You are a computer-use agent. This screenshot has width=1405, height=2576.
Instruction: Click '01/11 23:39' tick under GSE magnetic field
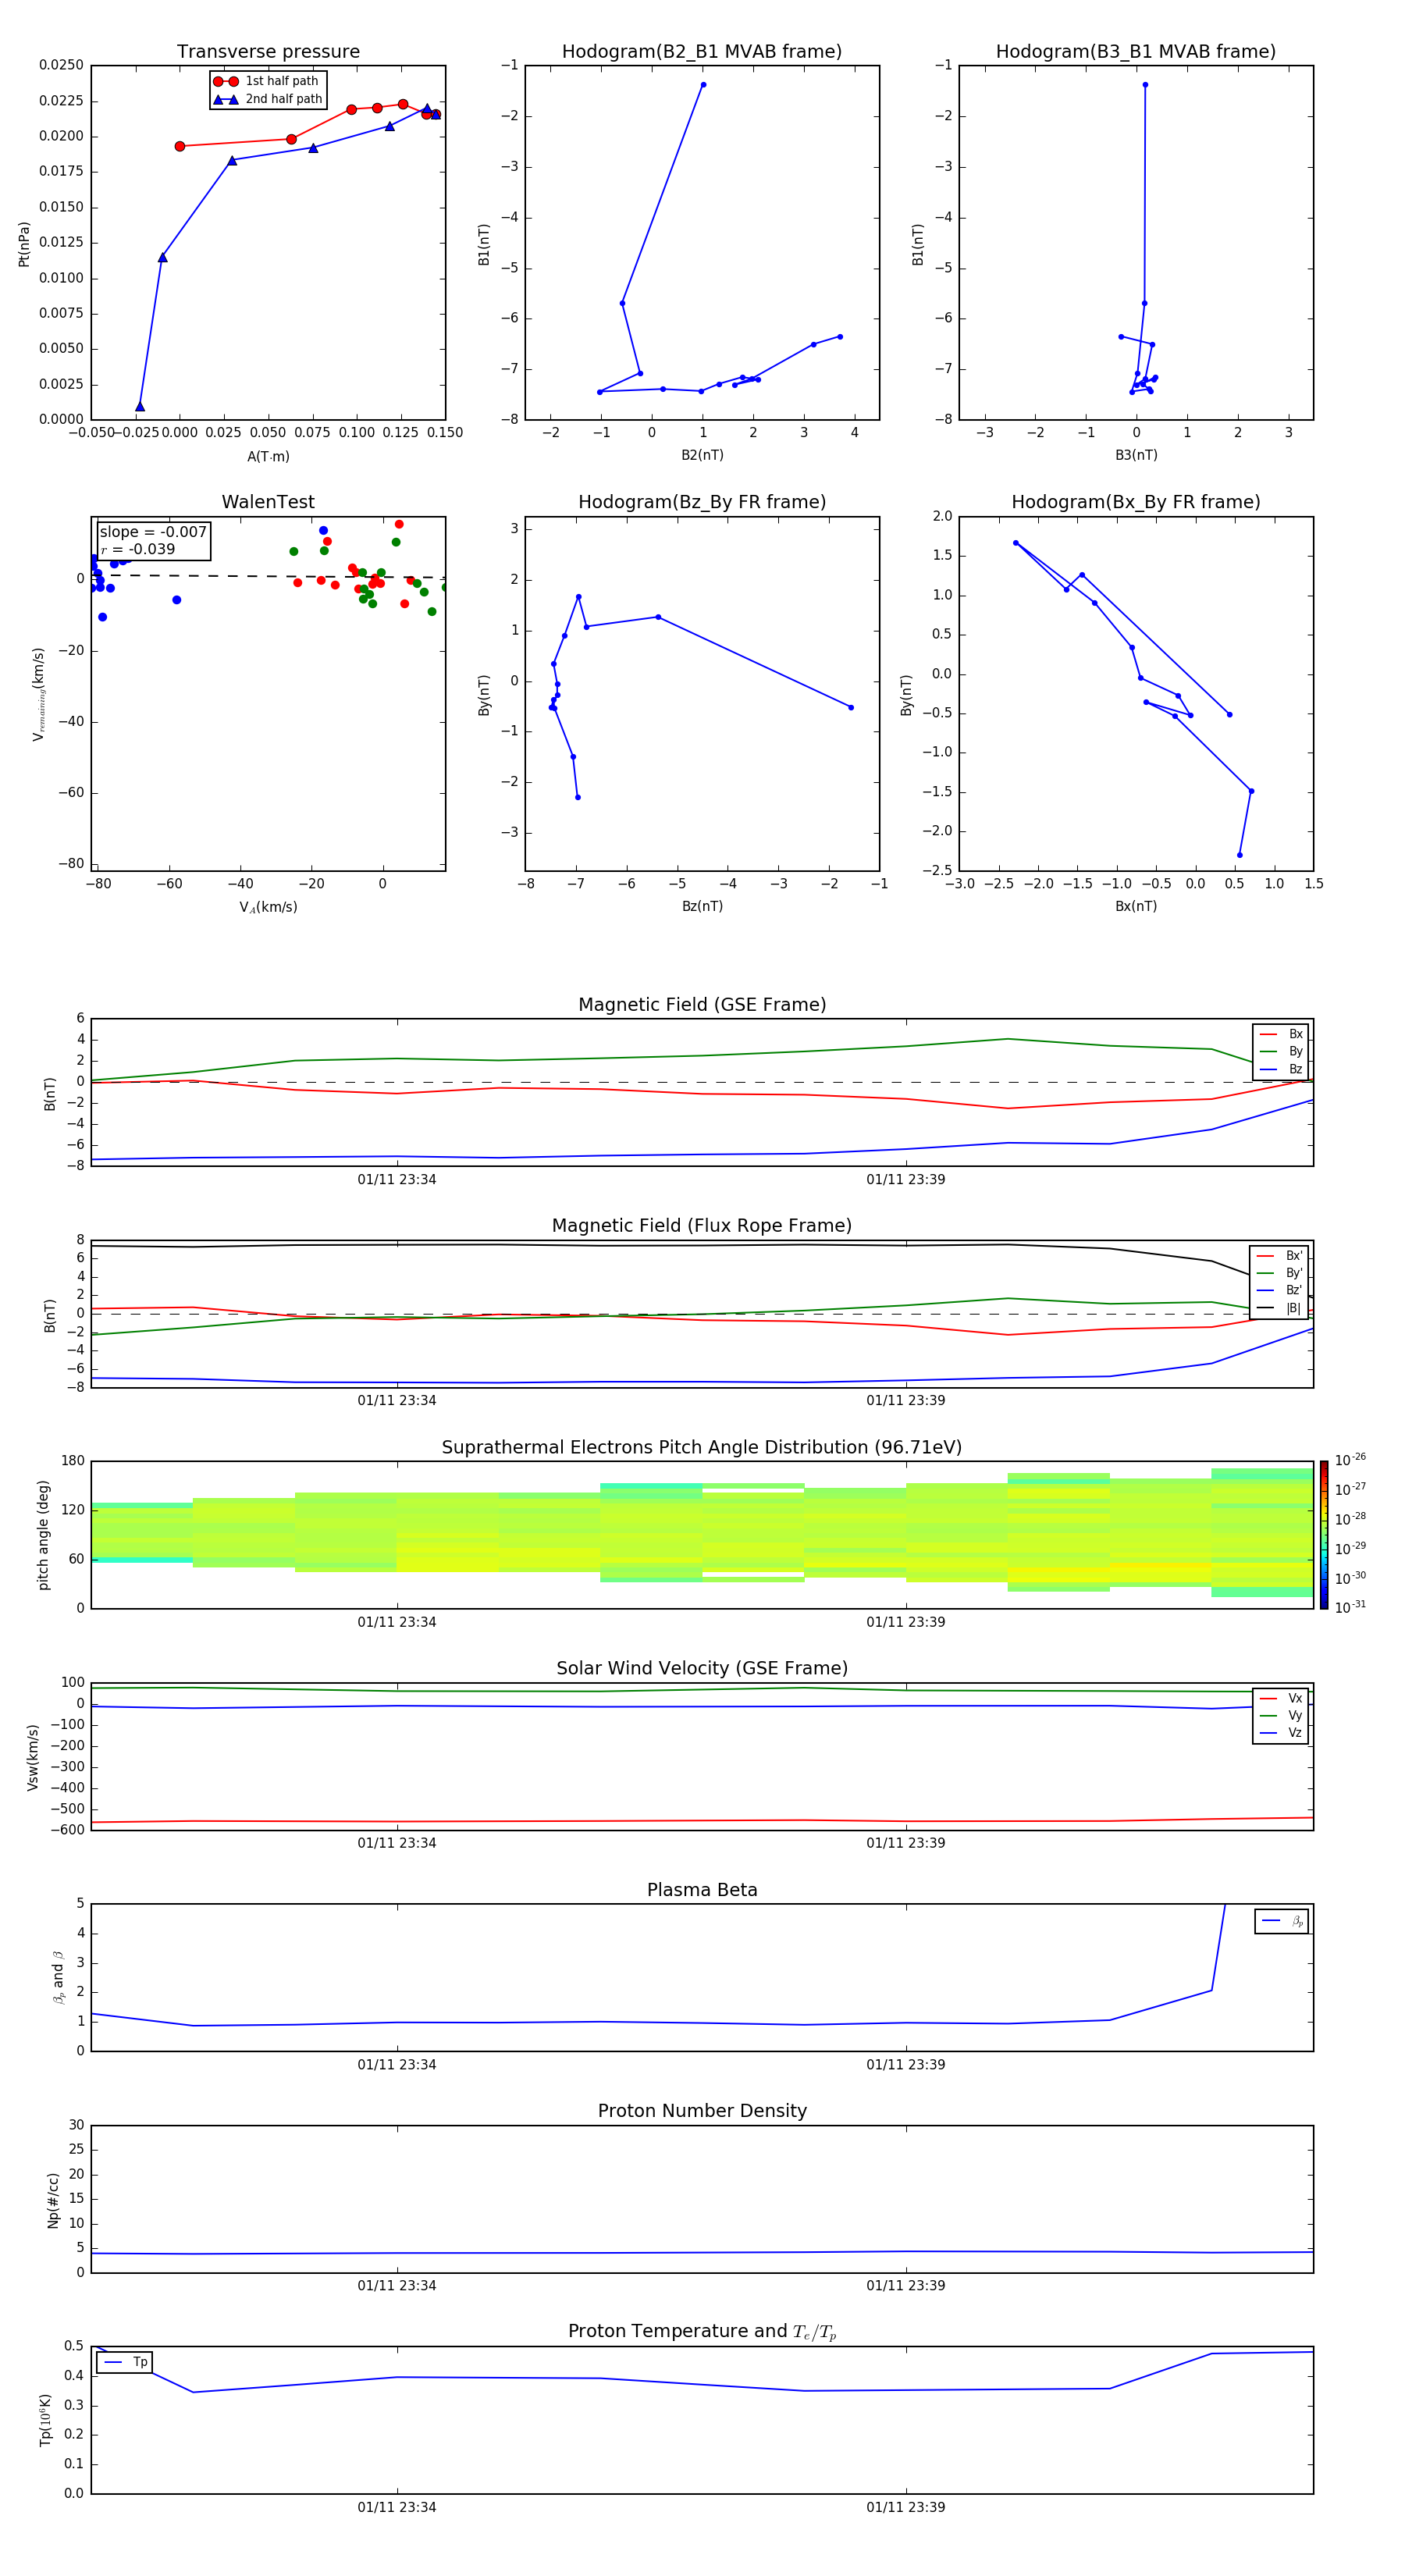click(x=906, y=1180)
